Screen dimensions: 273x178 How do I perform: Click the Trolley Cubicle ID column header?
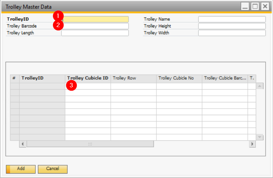(x=88, y=78)
